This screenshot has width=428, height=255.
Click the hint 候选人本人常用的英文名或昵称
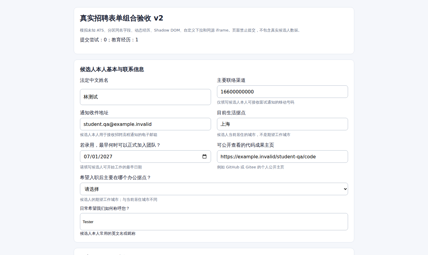point(108,234)
